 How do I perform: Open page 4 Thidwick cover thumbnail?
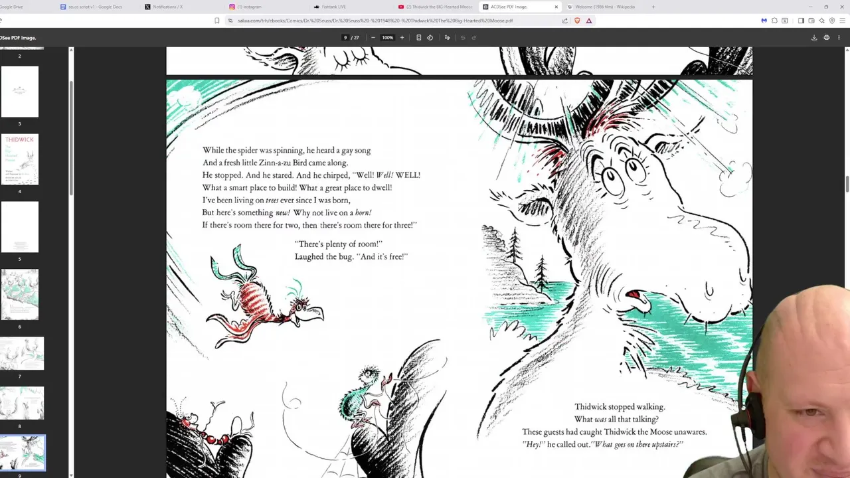(x=20, y=159)
